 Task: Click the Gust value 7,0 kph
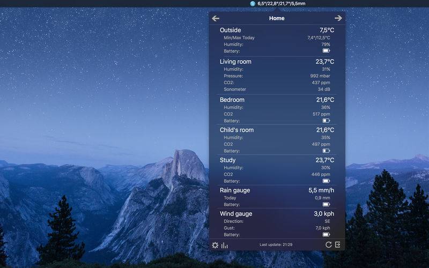323,228
